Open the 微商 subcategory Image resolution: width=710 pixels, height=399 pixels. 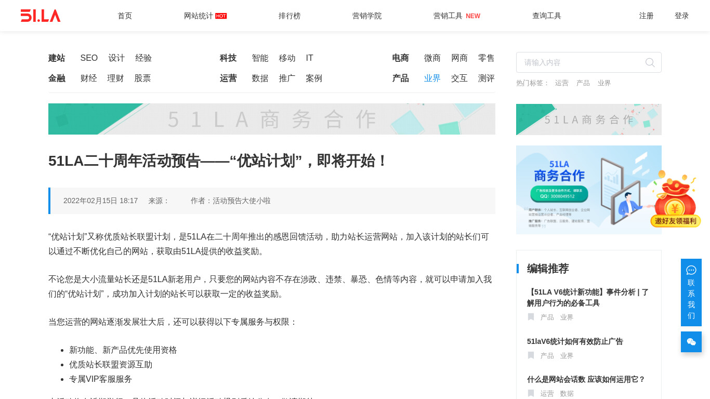432,58
